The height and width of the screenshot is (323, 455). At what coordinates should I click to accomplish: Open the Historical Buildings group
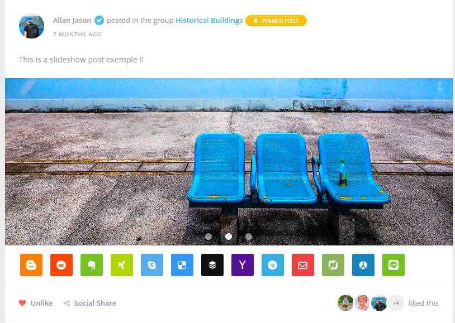coord(209,20)
